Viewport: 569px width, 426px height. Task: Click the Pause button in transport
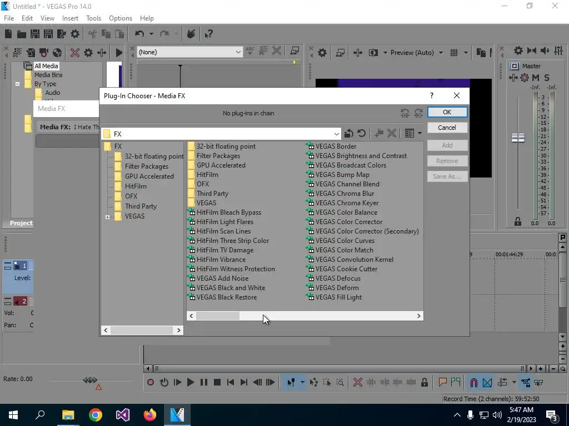203,382
